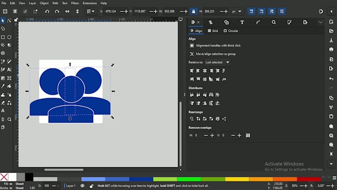Click the Redo arrow in toolbar

click(57, 11)
